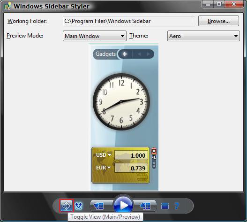Click the Preview Mode label

coord(25,36)
